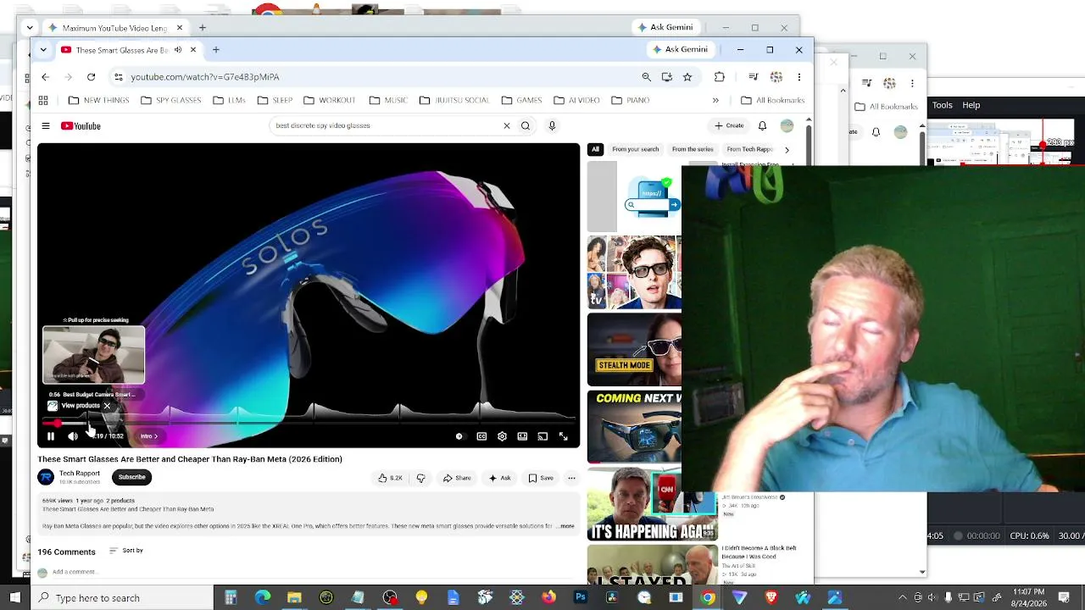Viewport: 1085px width, 610px height.
Task: Select the From your search chip
Action: [x=635, y=149]
